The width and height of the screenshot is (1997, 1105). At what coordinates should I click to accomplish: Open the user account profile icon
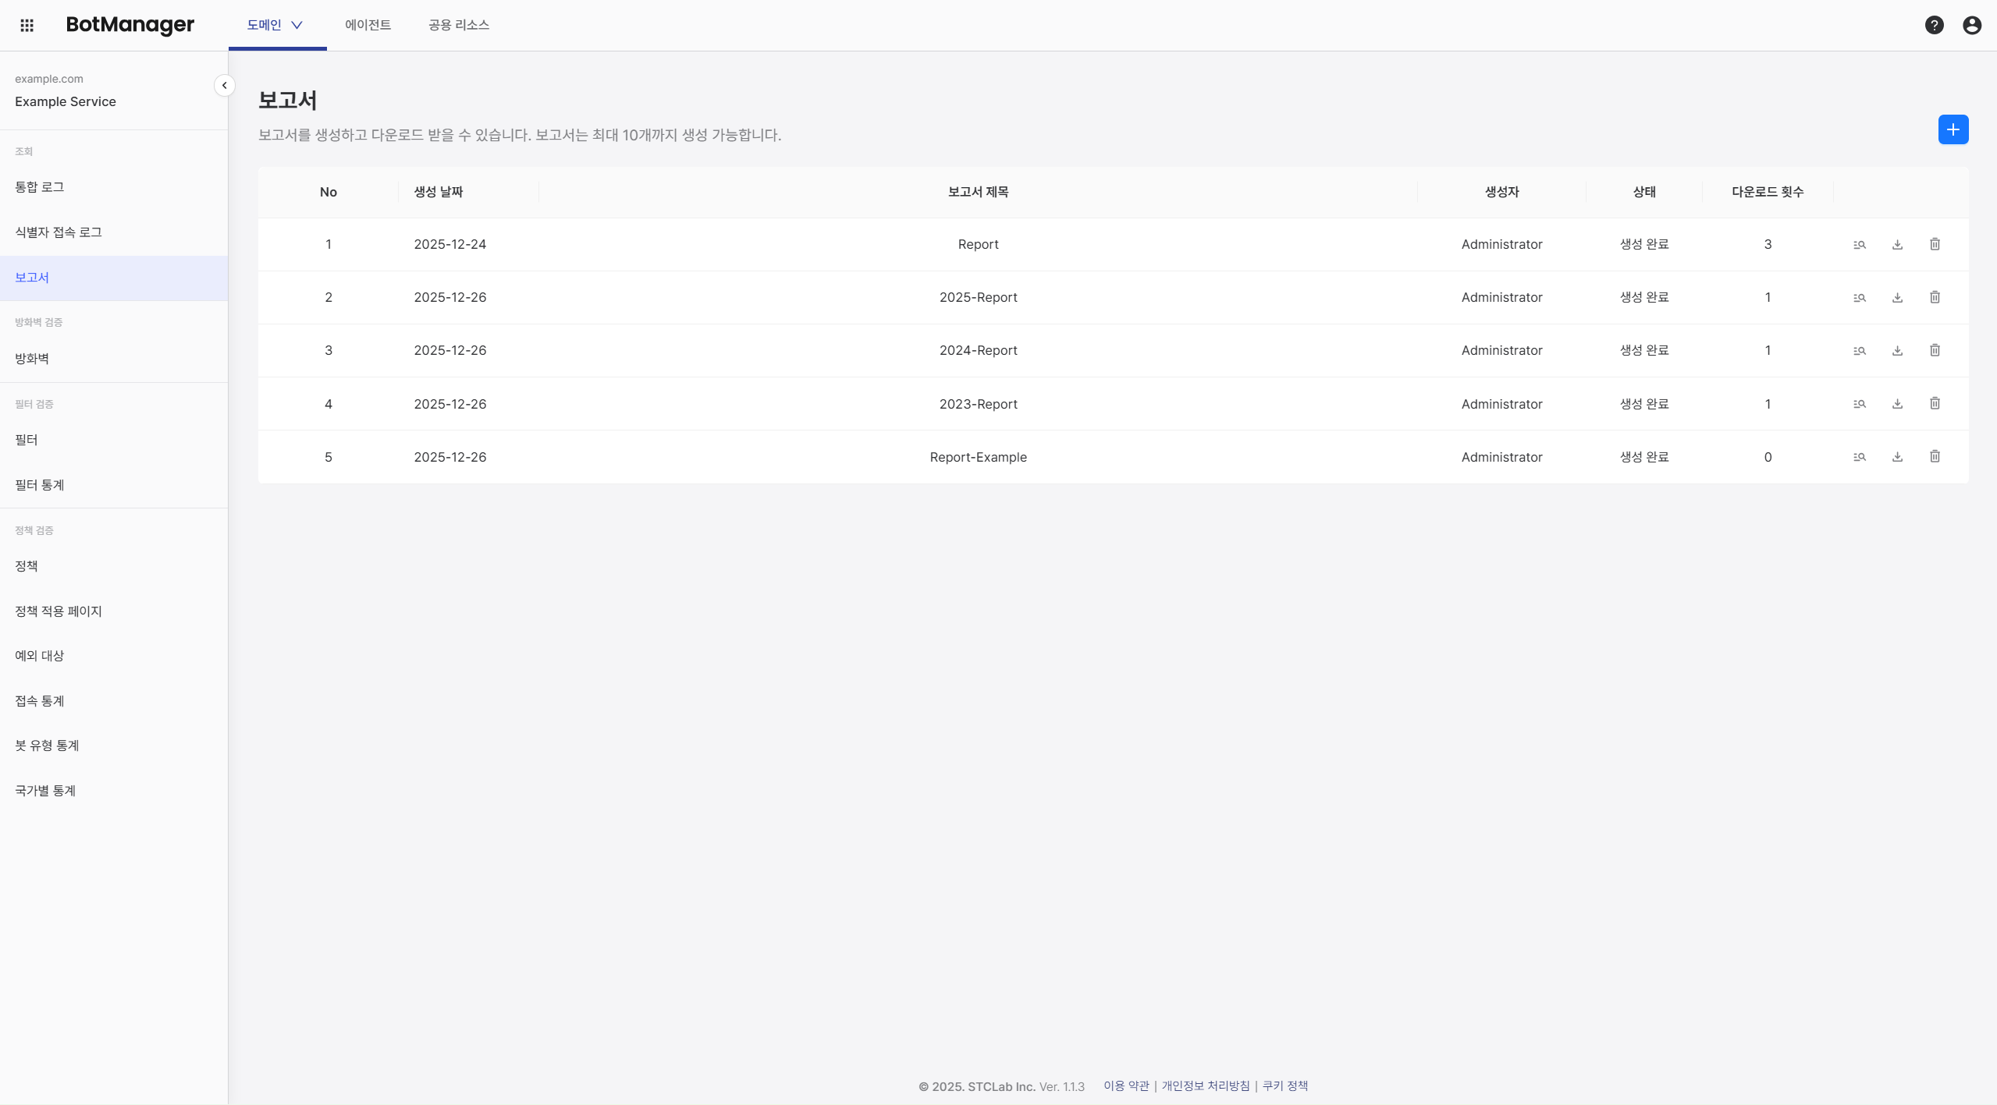[x=1971, y=25]
